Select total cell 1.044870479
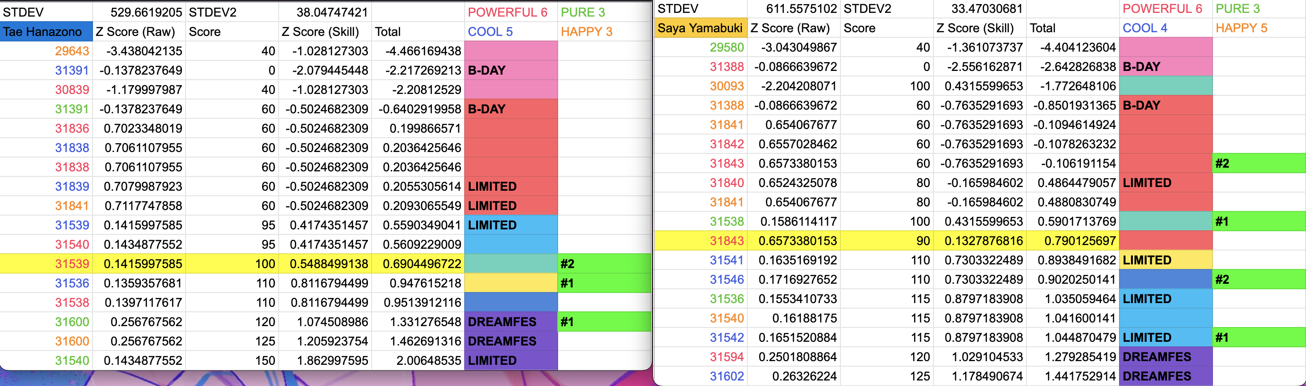The image size is (1306, 386). coord(1073,337)
